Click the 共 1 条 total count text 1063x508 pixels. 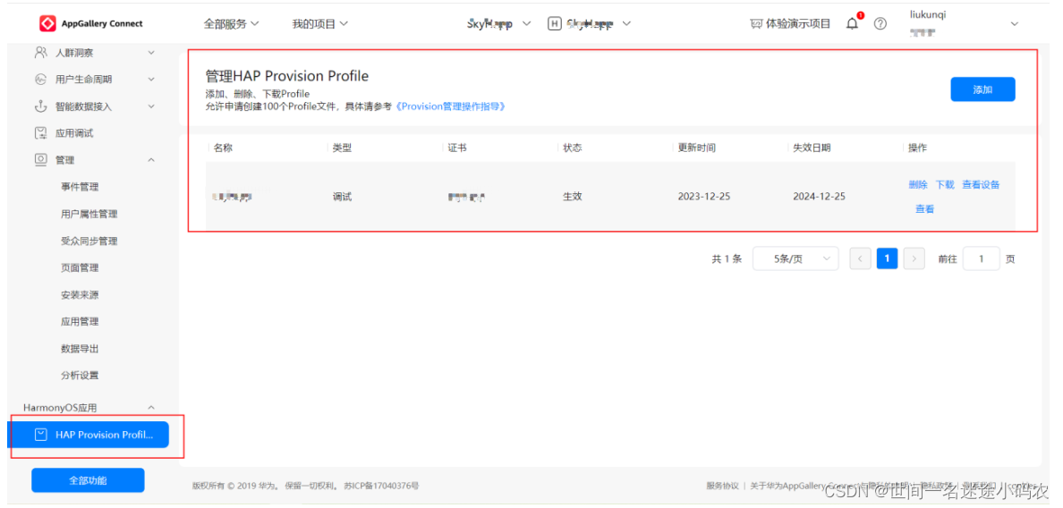[727, 258]
